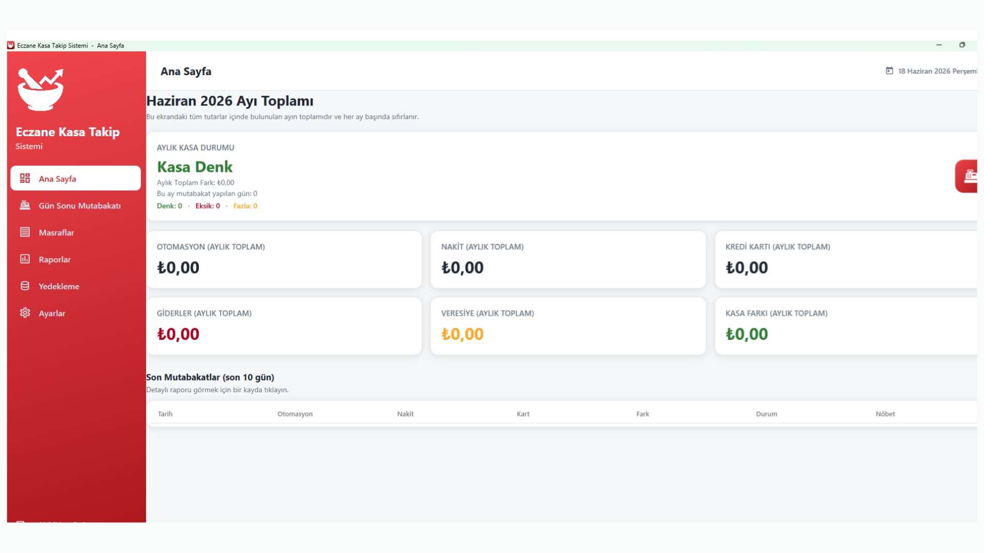Sort table by the Tarih column header
984x553 pixels.
pyautogui.click(x=165, y=414)
